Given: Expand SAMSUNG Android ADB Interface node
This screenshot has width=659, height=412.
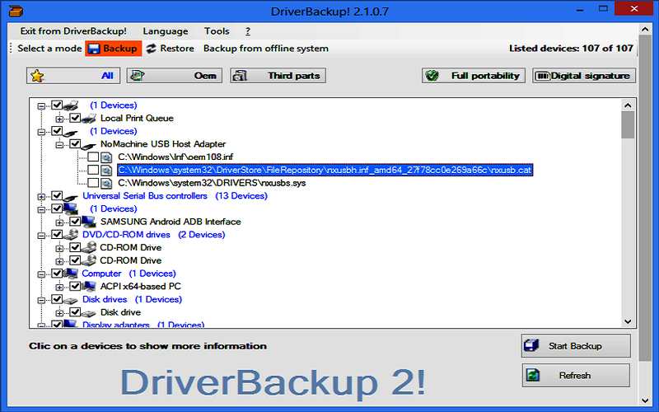Looking at the screenshot, I should 59,222.
